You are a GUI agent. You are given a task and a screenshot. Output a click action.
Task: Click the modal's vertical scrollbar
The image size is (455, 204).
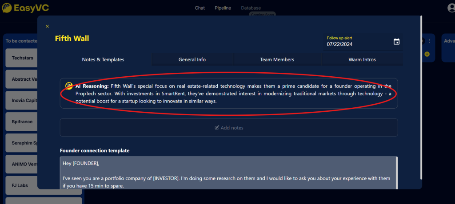[421, 89]
